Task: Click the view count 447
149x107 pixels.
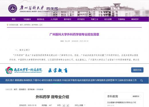Action: point(50,105)
